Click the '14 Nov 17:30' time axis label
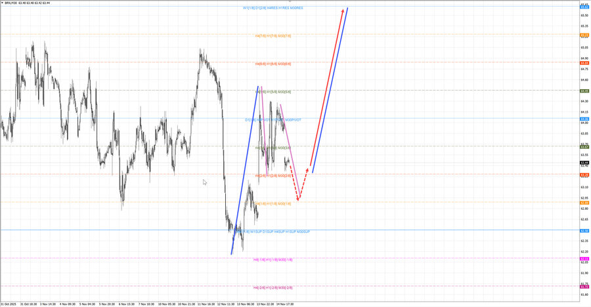 click(x=284, y=304)
